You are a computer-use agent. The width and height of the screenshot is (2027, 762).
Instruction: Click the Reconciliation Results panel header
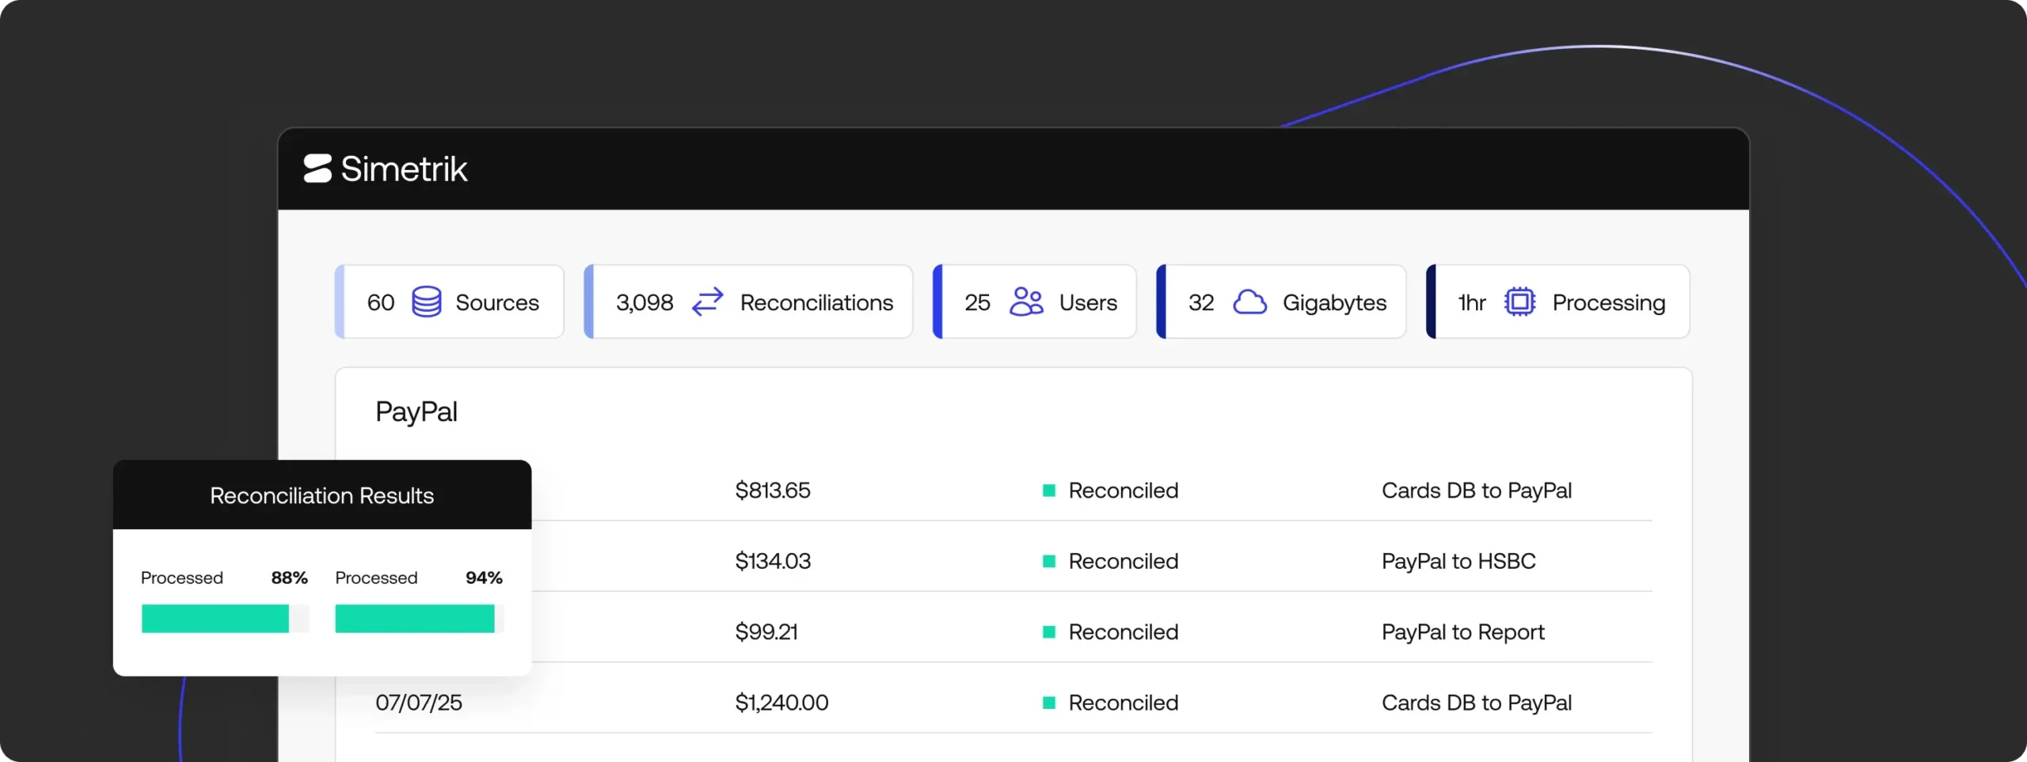click(321, 495)
